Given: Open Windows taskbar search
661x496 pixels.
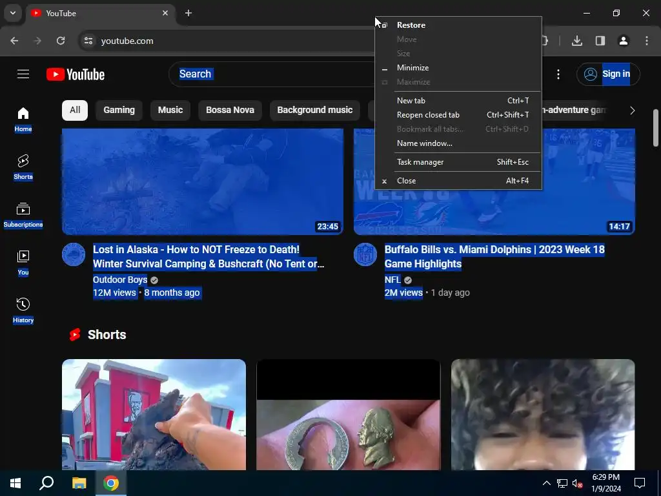Looking at the screenshot, I should [46, 483].
